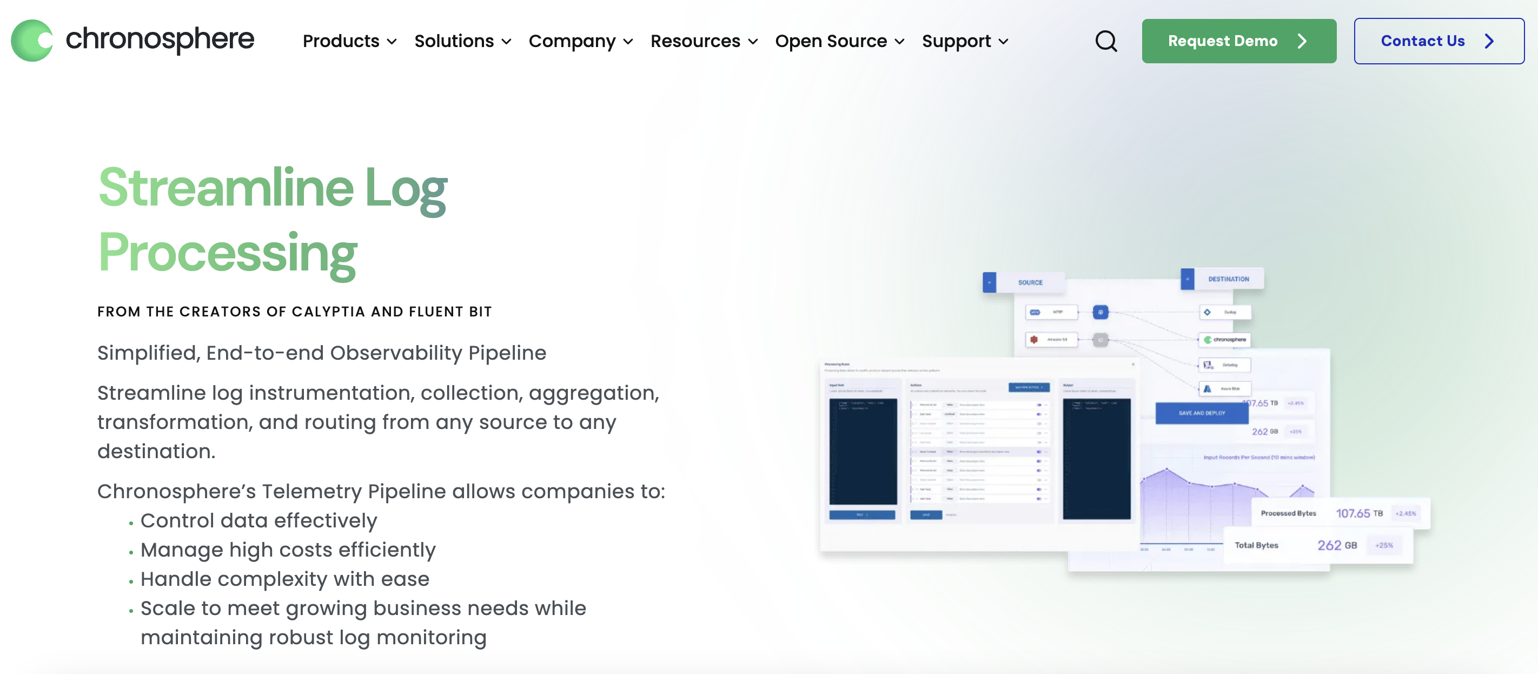Image resolution: width=1538 pixels, height=674 pixels.
Task: Click the Processed Bytes 107.65 TB card
Action: pos(1341,513)
